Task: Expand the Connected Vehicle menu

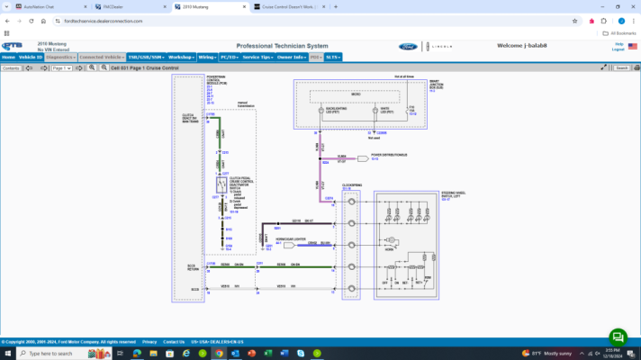Action: (x=102, y=58)
